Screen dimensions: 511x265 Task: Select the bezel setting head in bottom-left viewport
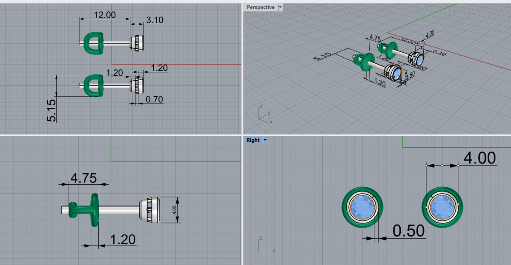150,209
